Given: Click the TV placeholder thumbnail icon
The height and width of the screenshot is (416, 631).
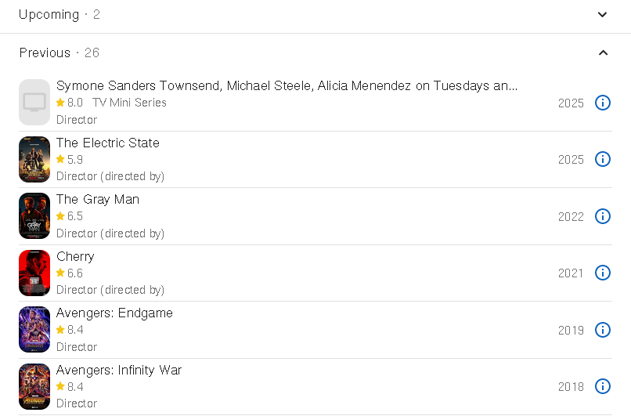Looking at the screenshot, I should point(34,102).
